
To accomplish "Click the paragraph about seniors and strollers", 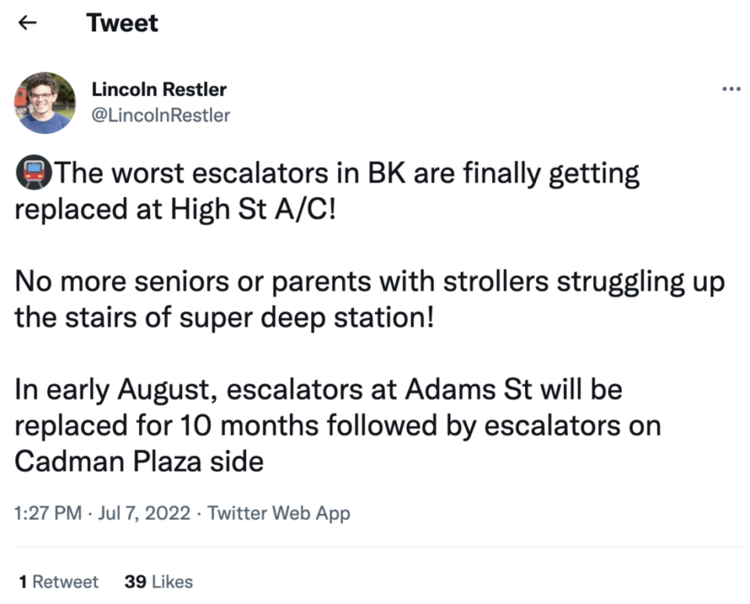I will [x=370, y=299].
